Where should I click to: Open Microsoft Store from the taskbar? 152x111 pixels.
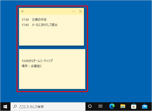click(x=134, y=106)
